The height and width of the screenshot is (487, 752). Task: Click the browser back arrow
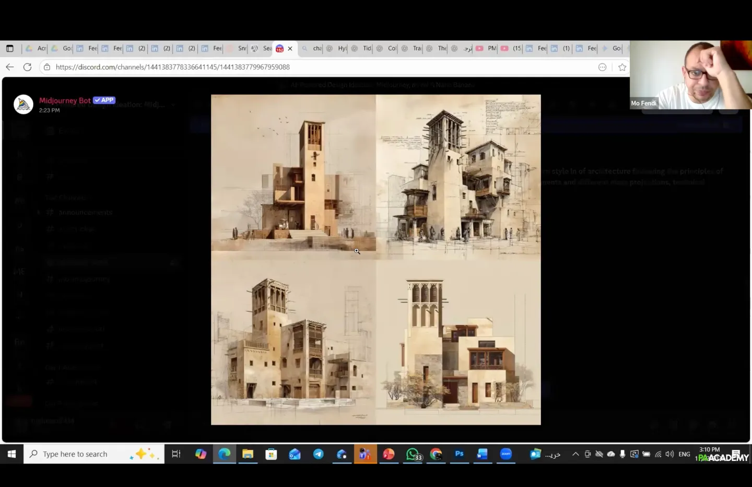pyautogui.click(x=9, y=67)
